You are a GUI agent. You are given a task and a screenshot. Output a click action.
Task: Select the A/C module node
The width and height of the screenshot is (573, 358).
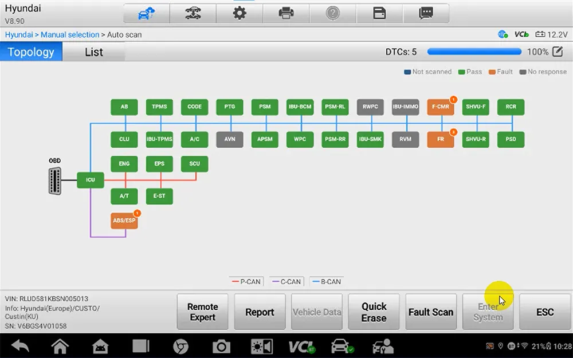click(x=194, y=139)
